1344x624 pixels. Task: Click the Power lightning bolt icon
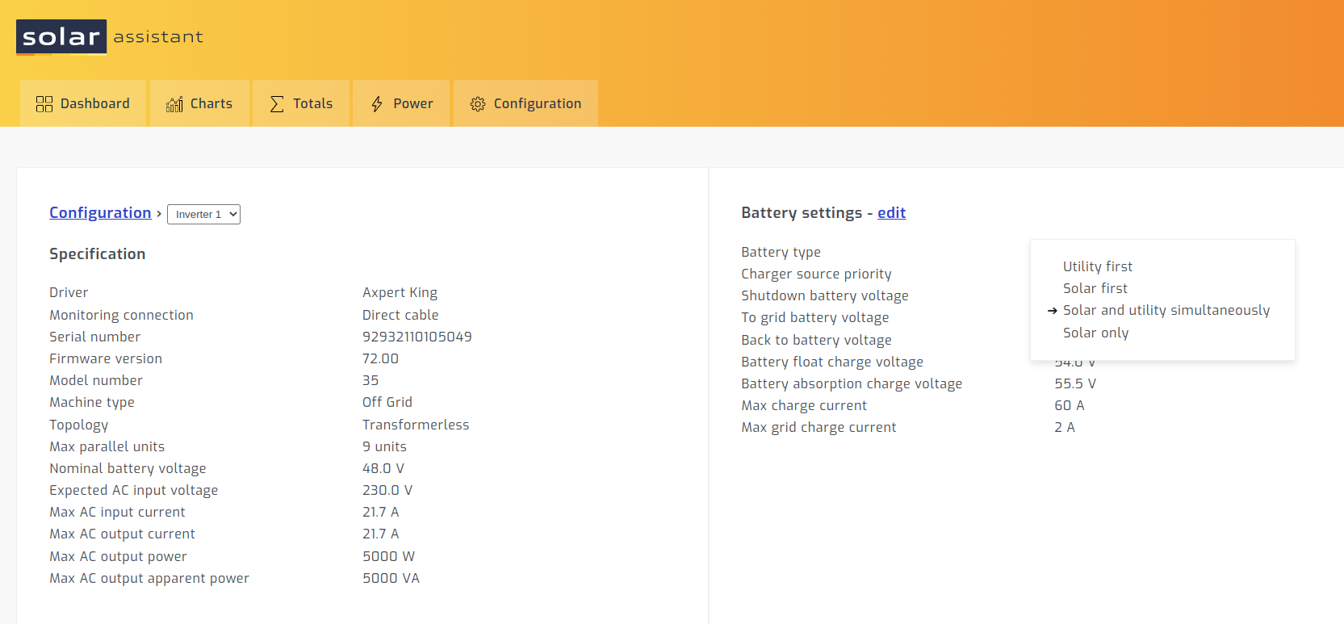tap(377, 104)
